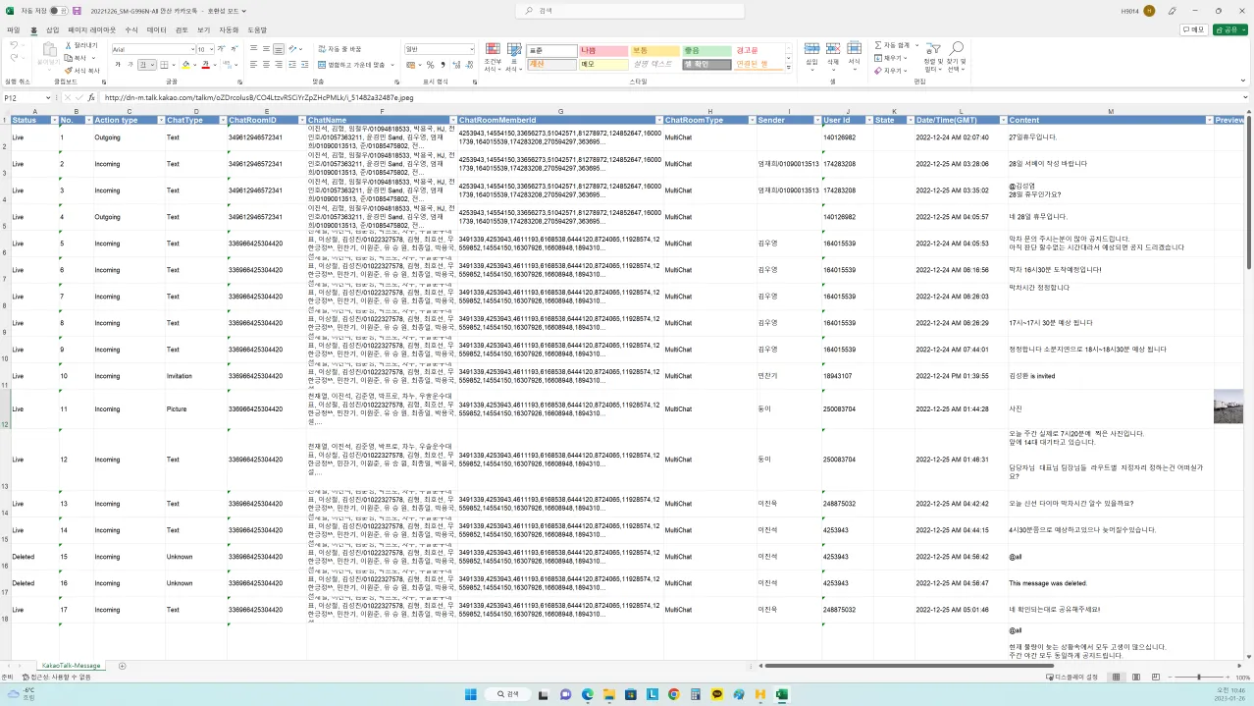Click the Paste (붙여넣기) clipboard icon
Image resolution: width=1254 pixels, height=706 pixels.
point(48,49)
